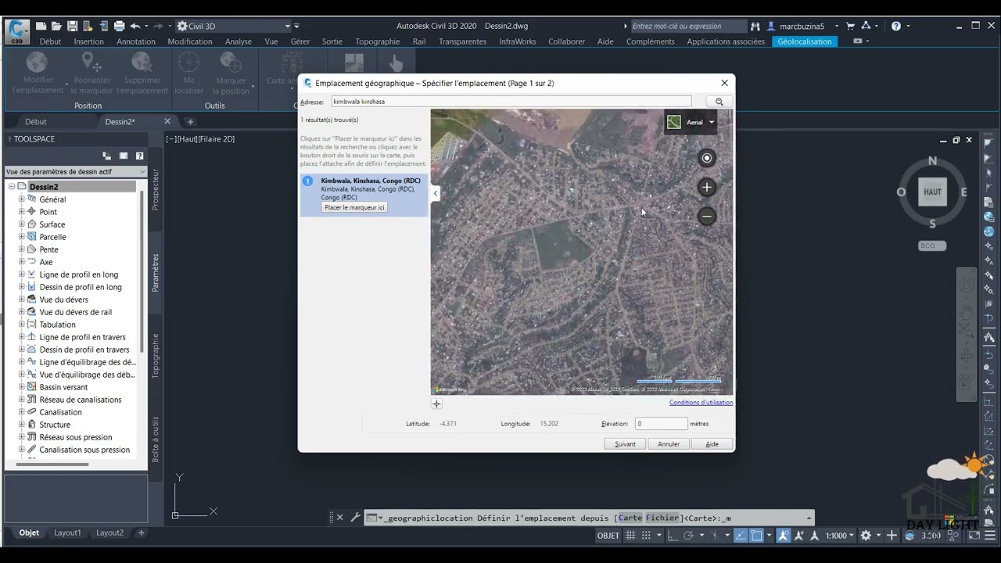The image size is (1001, 563).
Task: Switch to the Layout2 tab
Action: pyautogui.click(x=109, y=533)
